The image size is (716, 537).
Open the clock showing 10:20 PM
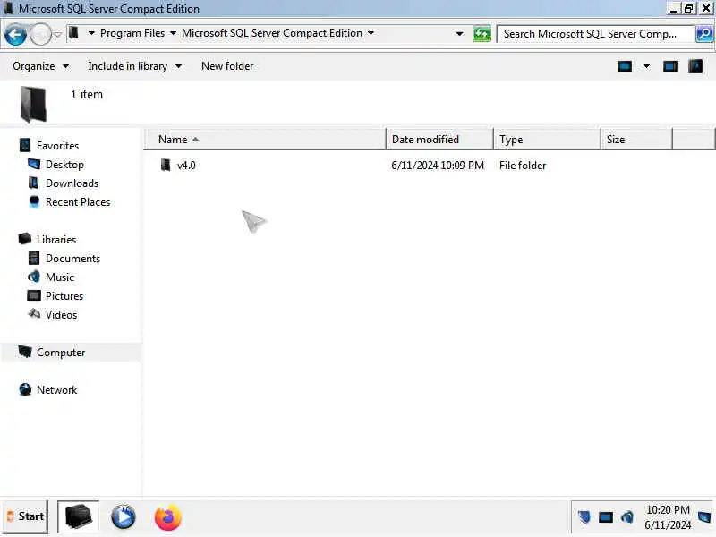(x=668, y=517)
